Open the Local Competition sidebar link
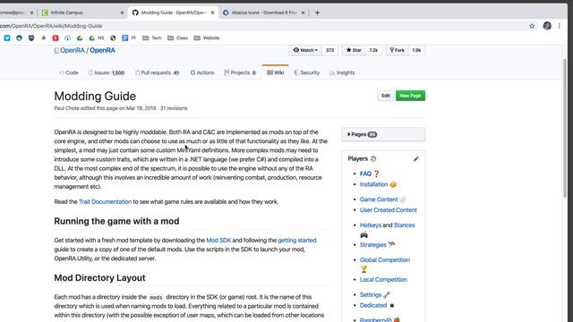The width and height of the screenshot is (573, 322). point(383,280)
